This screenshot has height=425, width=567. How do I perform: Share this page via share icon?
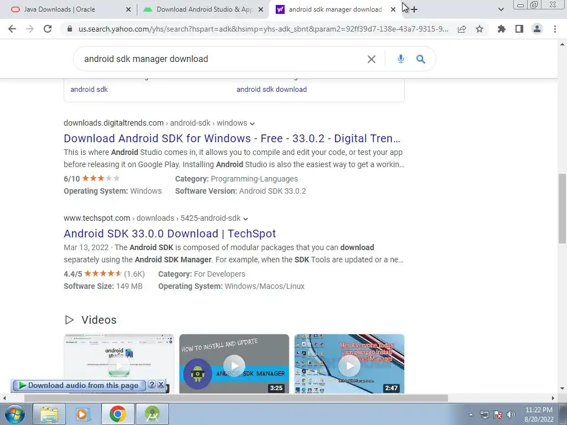pos(462,29)
